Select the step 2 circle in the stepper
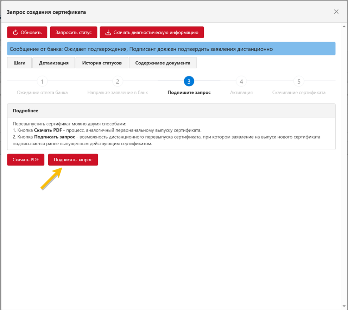This screenshot has width=348, height=310. [118, 82]
